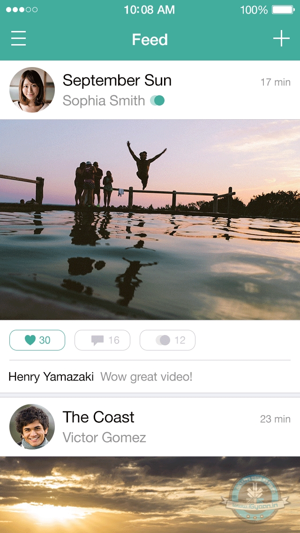Open the hamburger menu
The height and width of the screenshot is (533, 300).
pyautogui.click(x=18, y=38)
